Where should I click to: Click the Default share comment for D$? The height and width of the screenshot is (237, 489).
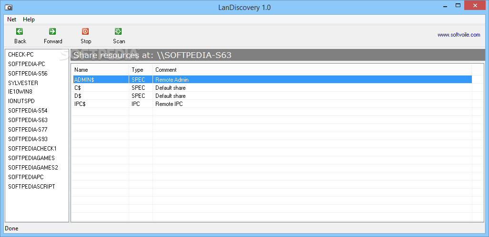click(x=170, y=95)
